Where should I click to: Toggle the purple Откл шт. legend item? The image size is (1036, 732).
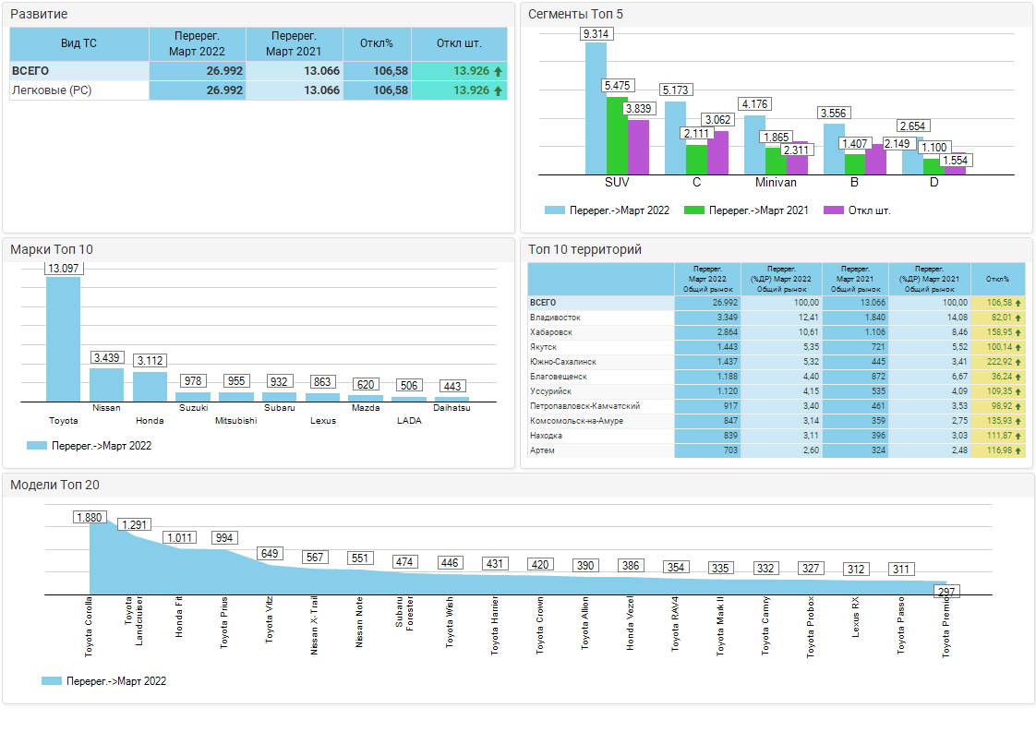tap(857, 210)
